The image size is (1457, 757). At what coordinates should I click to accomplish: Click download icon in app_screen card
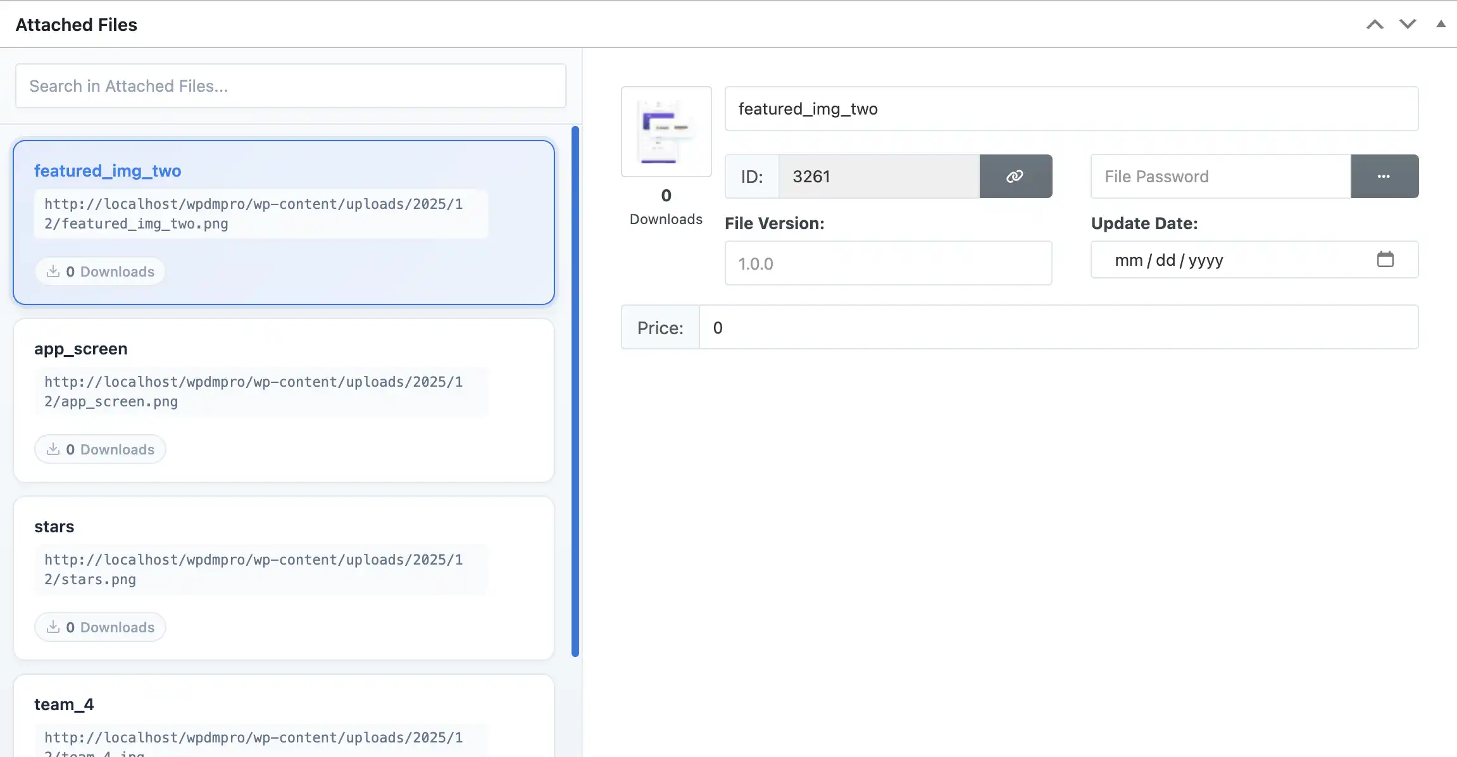(x=53, y=449)
